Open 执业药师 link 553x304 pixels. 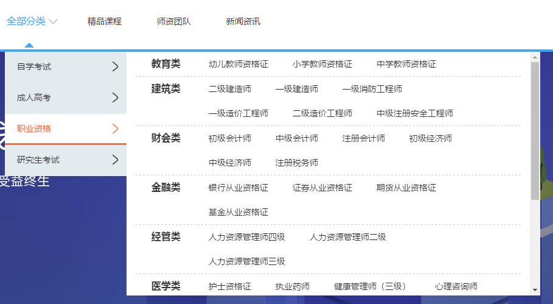point(293,287)
